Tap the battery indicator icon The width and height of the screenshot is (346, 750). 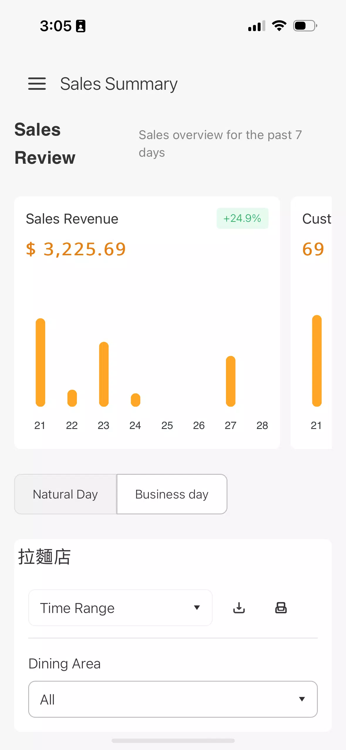click(305, 26)
